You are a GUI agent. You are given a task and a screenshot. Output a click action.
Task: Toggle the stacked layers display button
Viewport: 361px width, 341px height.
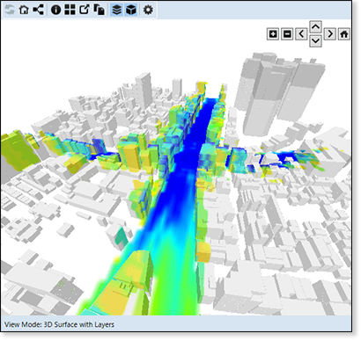(x=117, y=10)
